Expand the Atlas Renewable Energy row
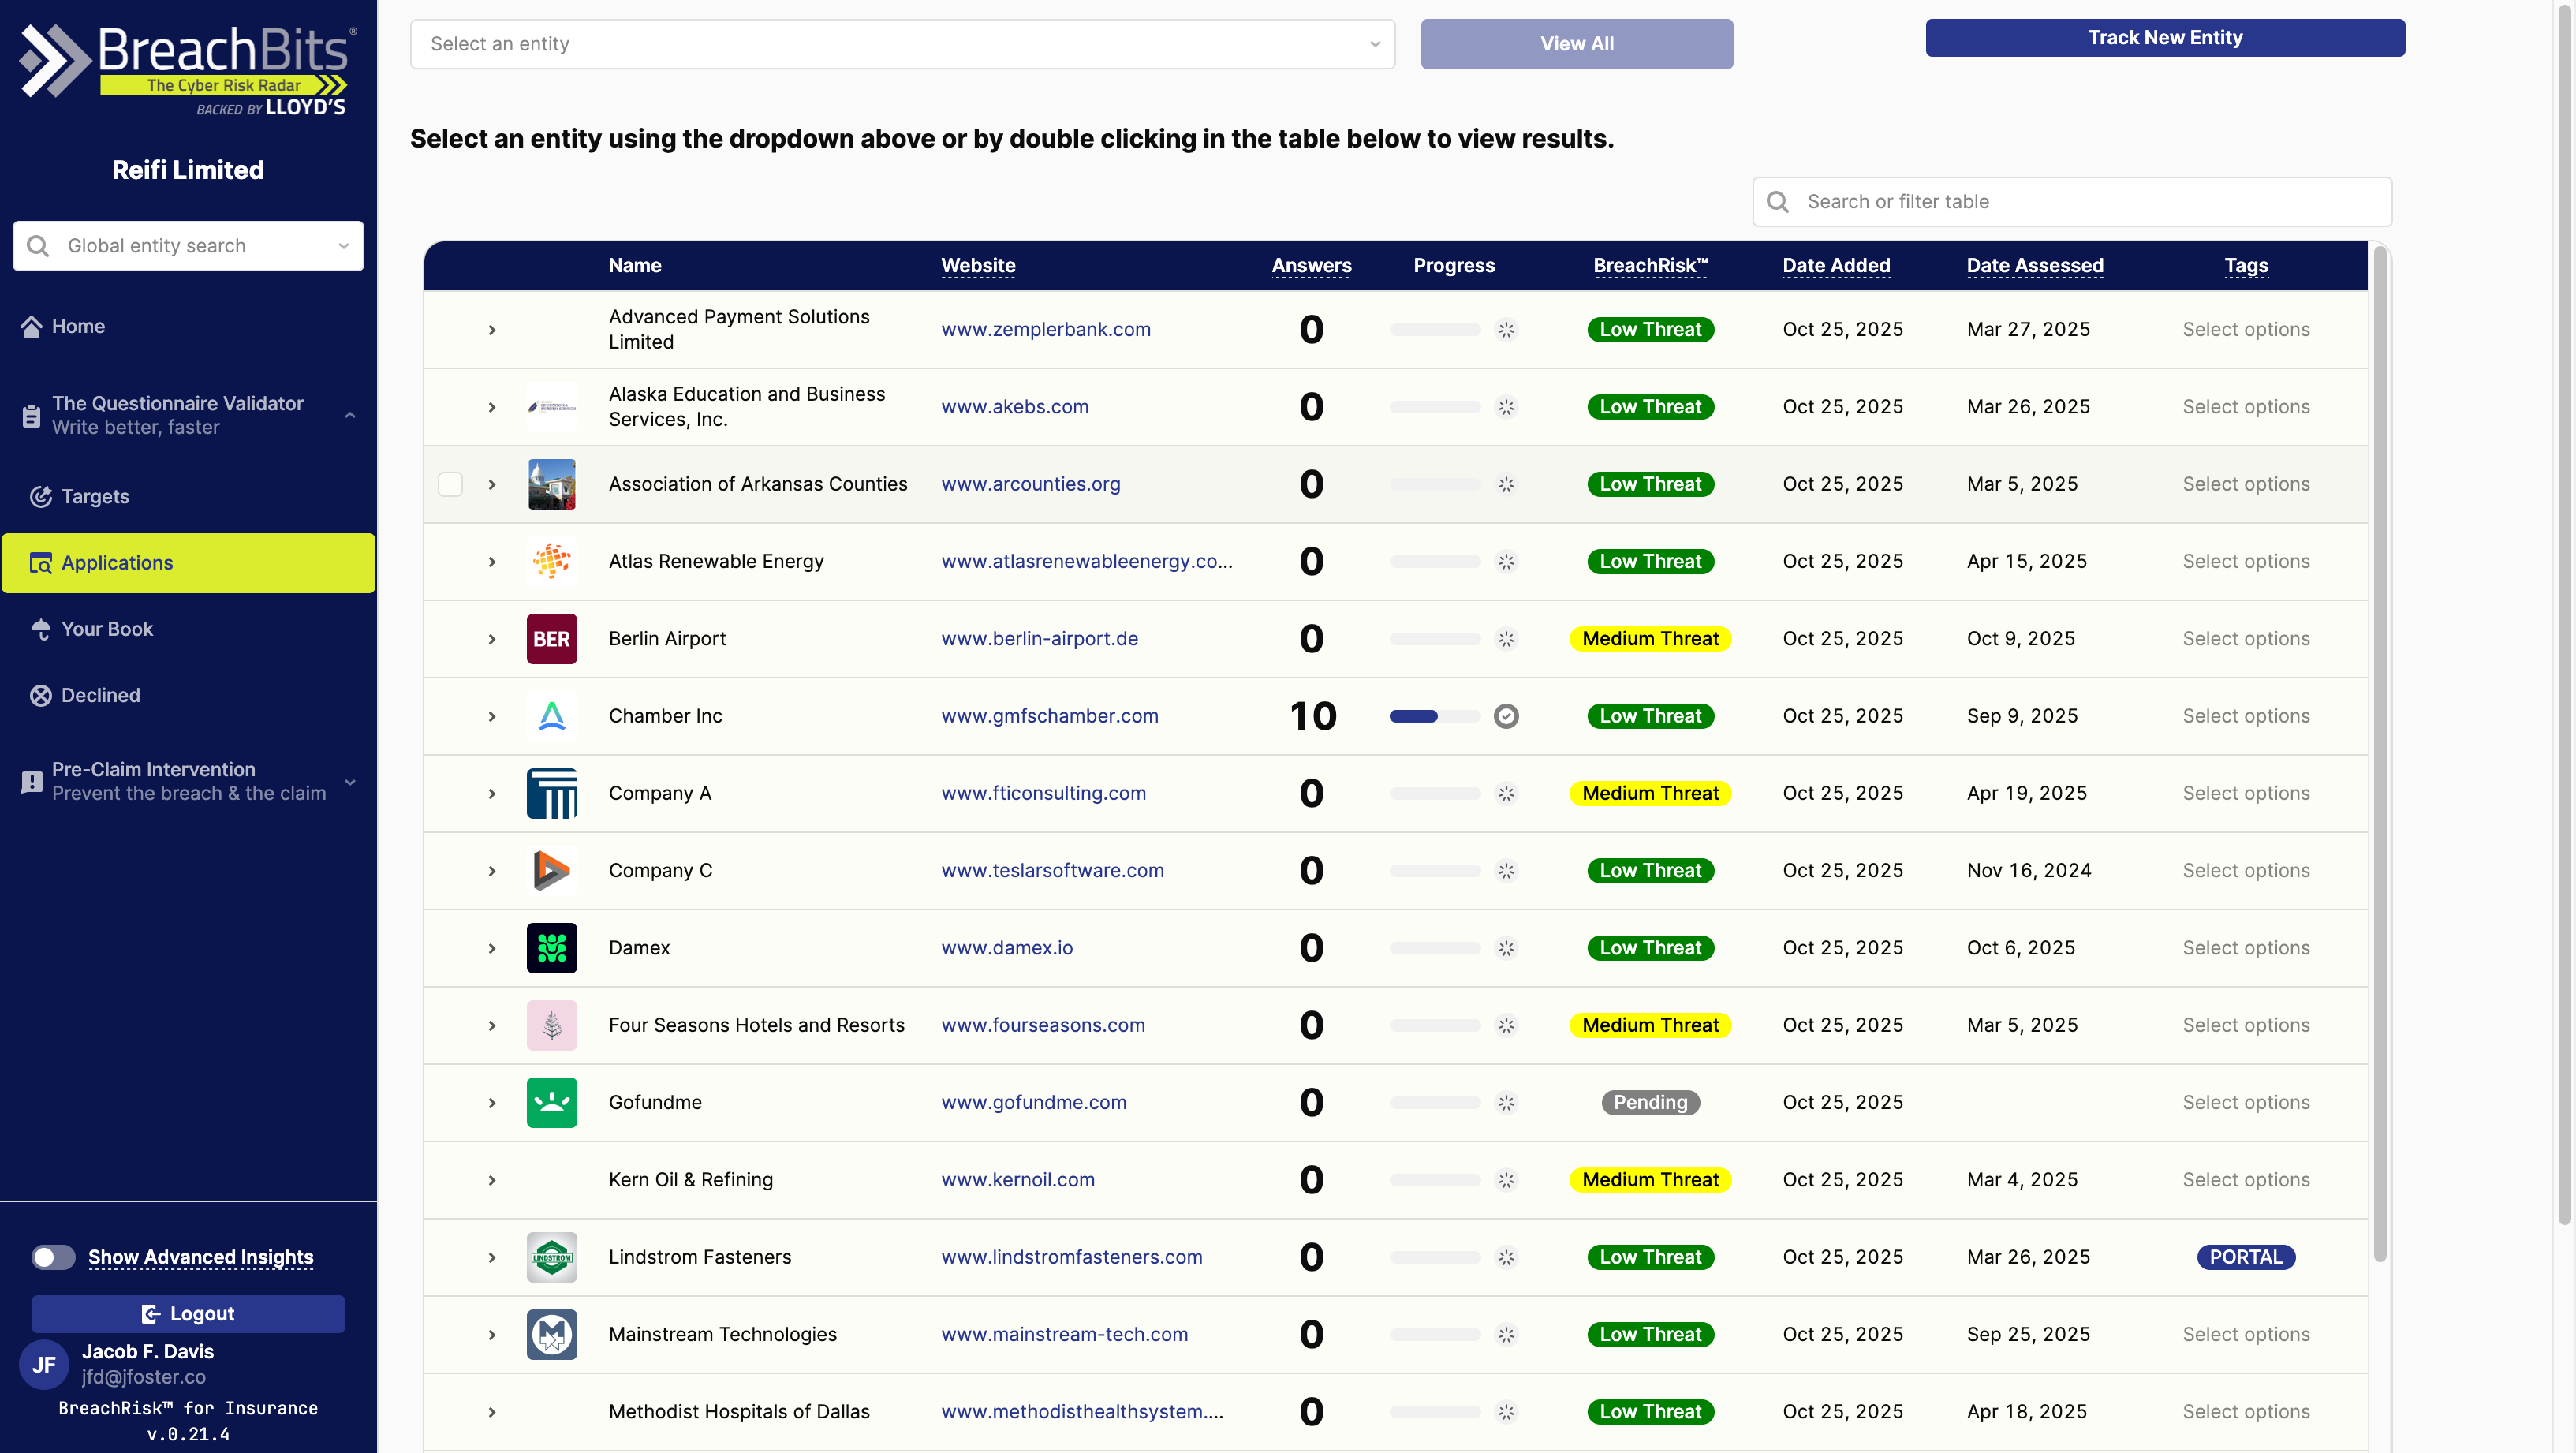This screenshot has width=2576, height=1453. pos(491,561)
